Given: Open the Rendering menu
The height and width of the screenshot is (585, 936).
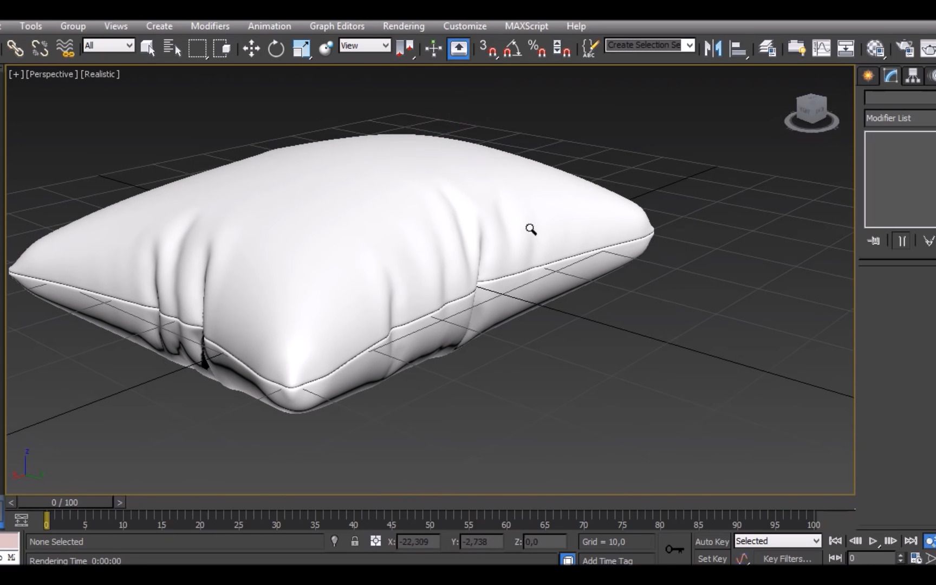Looking at the screenshot, I should tap(404, 26).
